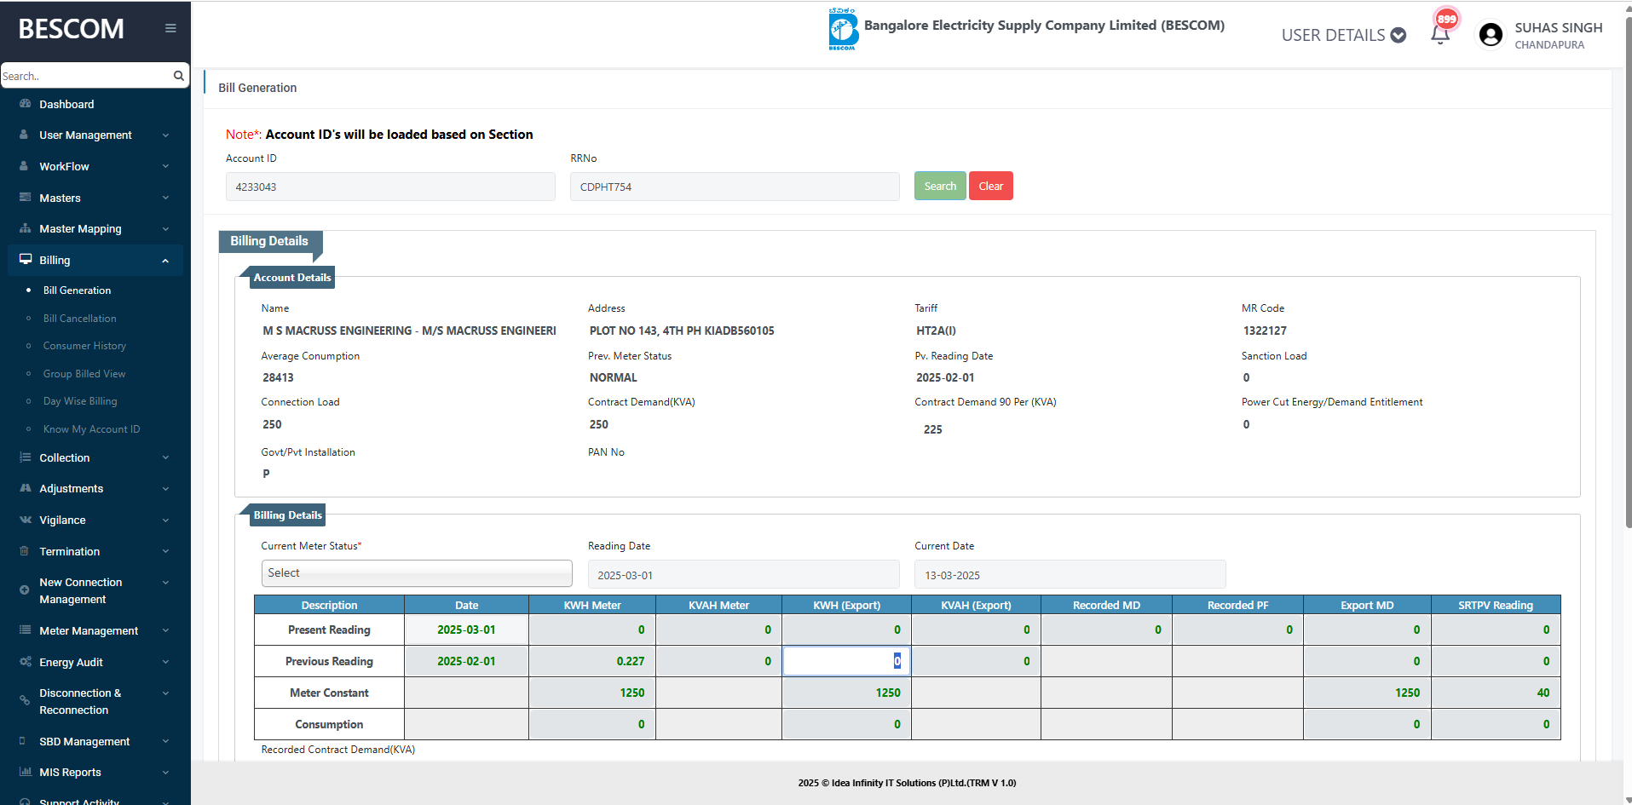Image resolution: width=1632 pixels, height=805 pixels.
Task: Open Day Wise Billing submenu item
Action: click(80, 401)
